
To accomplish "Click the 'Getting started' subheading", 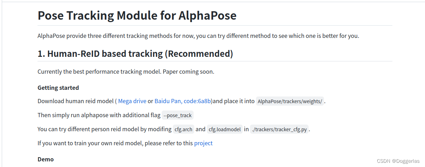I will pyautogui.click(x=58, y=88).
